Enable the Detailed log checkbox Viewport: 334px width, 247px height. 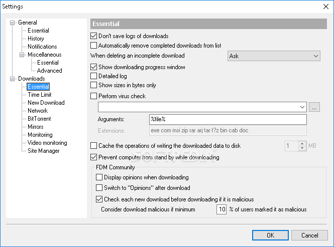(x=93, y=76)
